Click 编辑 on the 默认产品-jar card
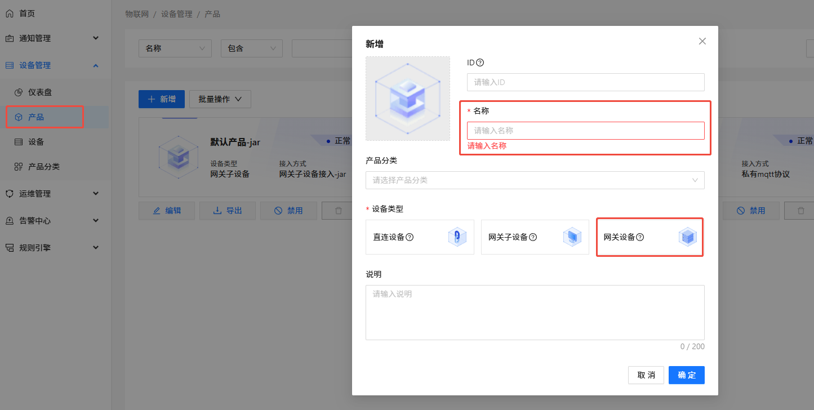The width and height of the screenshot is (814, 410). [167, 211]
